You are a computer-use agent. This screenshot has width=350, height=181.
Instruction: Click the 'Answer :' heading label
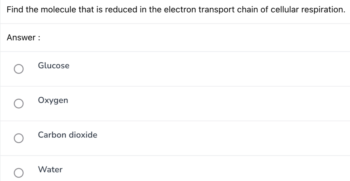(x=24, y=38)
